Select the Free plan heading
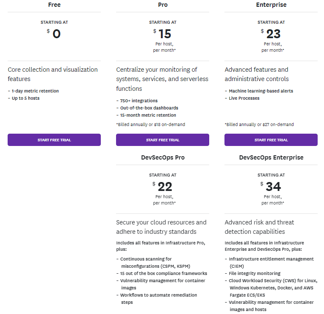This screenshot has height=314, width=324. pos(54,5)
